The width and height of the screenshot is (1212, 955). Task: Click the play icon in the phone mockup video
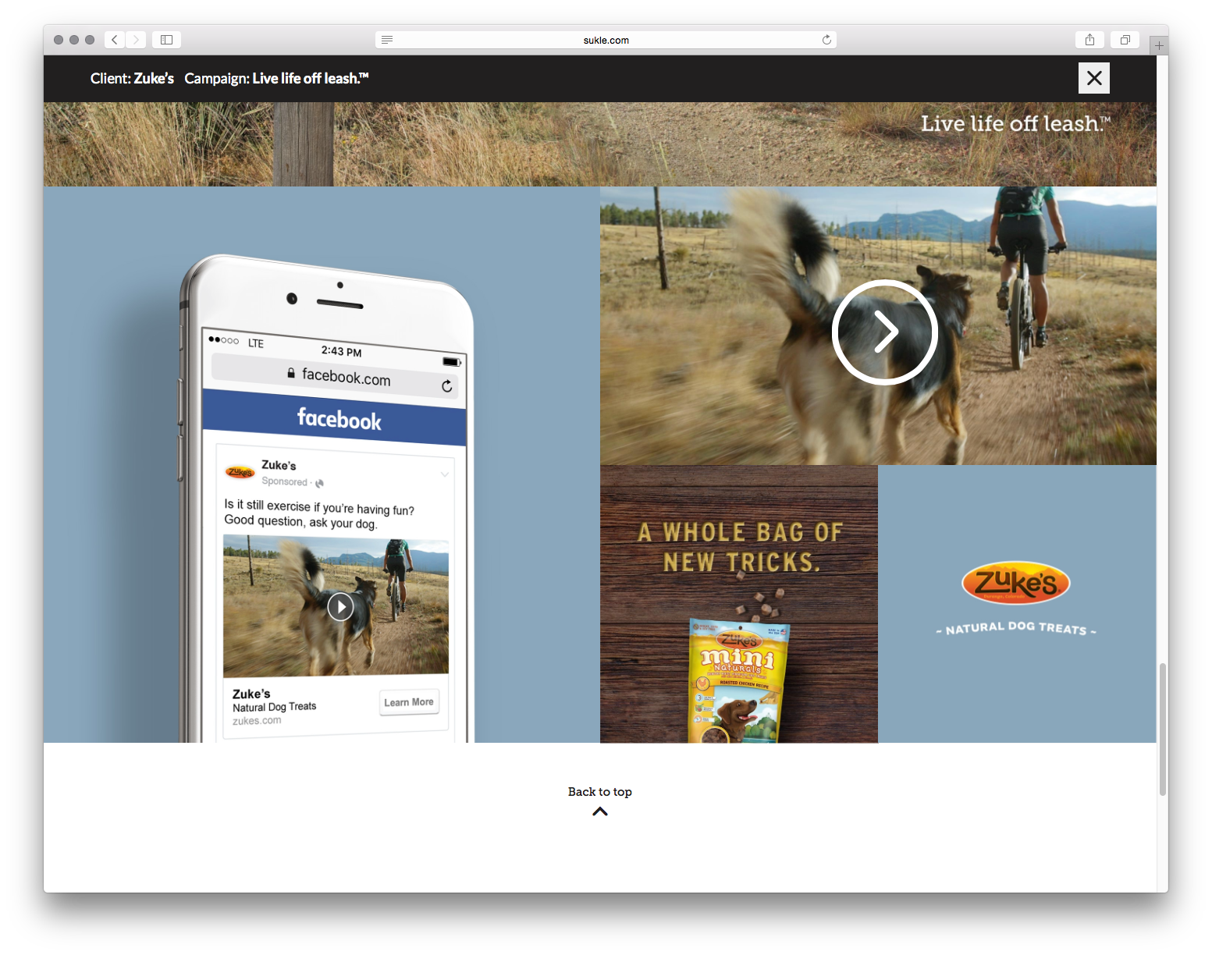click(x=340, y=606)
